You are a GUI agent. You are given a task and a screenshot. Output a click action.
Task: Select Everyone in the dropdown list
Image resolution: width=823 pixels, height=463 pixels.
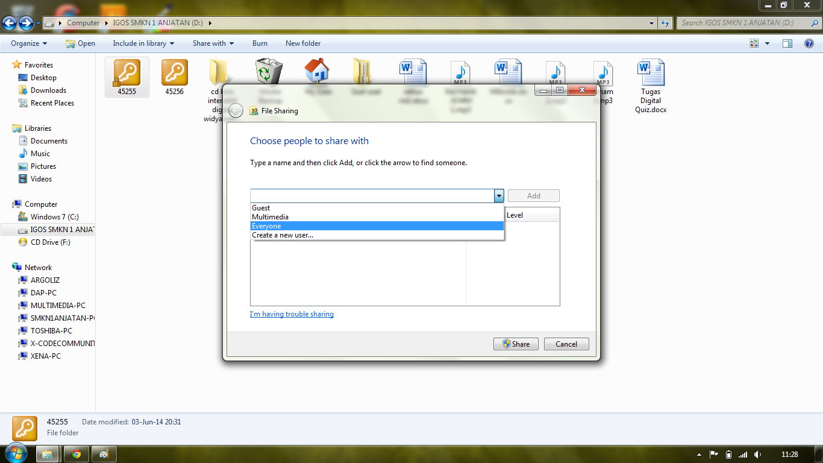point(377,226)
